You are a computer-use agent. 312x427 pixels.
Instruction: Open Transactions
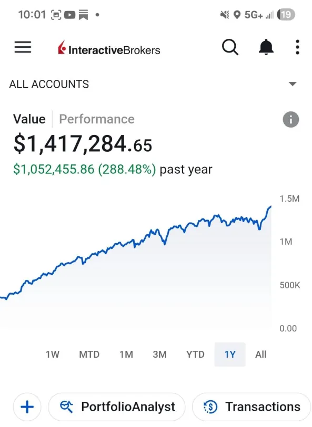click(x=251, y=407)
